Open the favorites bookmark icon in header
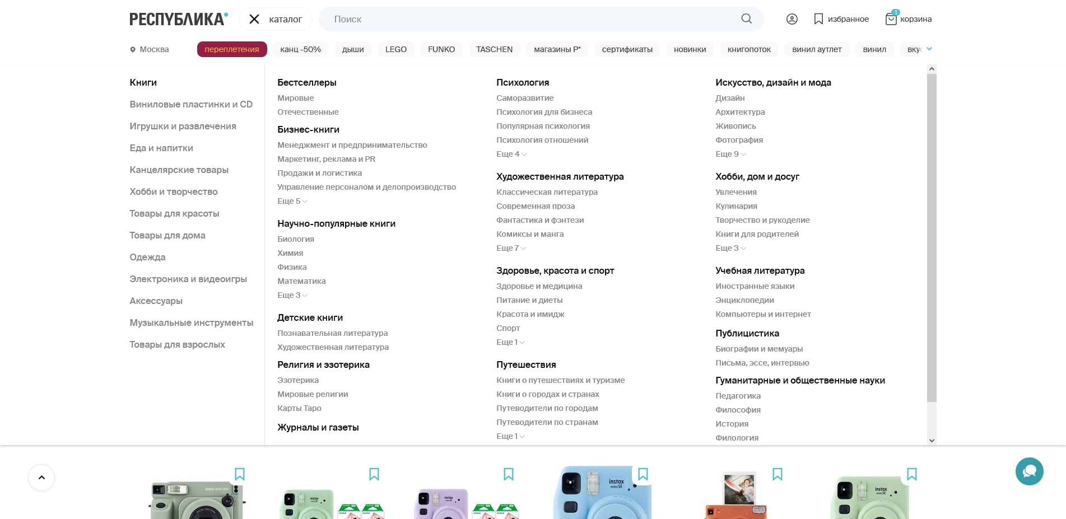The width and height of the screenshot is (1066, 519). coord(818,19)
